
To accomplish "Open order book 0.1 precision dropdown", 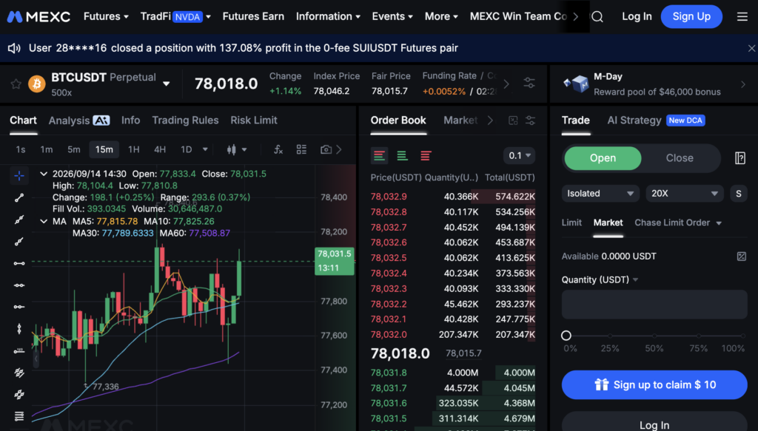I will 519,156.
